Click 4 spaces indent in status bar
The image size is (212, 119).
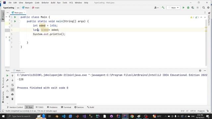point(201,111)
